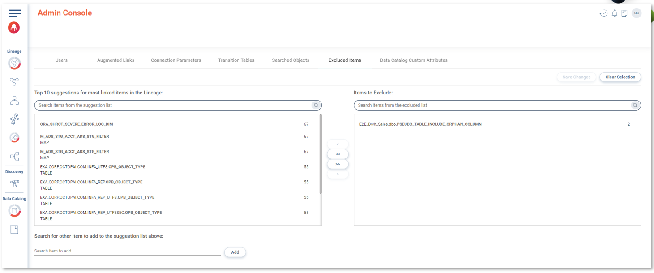The height and width of the screenshot is (273, 654).
Task: Click the notifications bell icon
Action: coord(614,13)
